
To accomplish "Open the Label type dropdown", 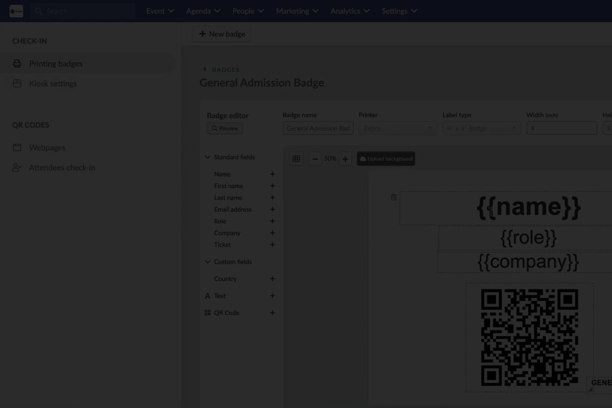I will [x=481, y=128].
